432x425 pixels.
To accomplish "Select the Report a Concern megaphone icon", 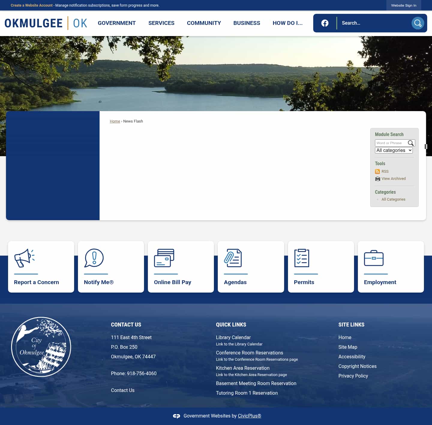I will [25, 258].
